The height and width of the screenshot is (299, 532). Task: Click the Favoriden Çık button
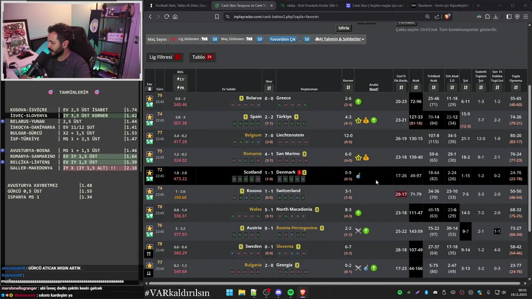(x=283, y=39)
